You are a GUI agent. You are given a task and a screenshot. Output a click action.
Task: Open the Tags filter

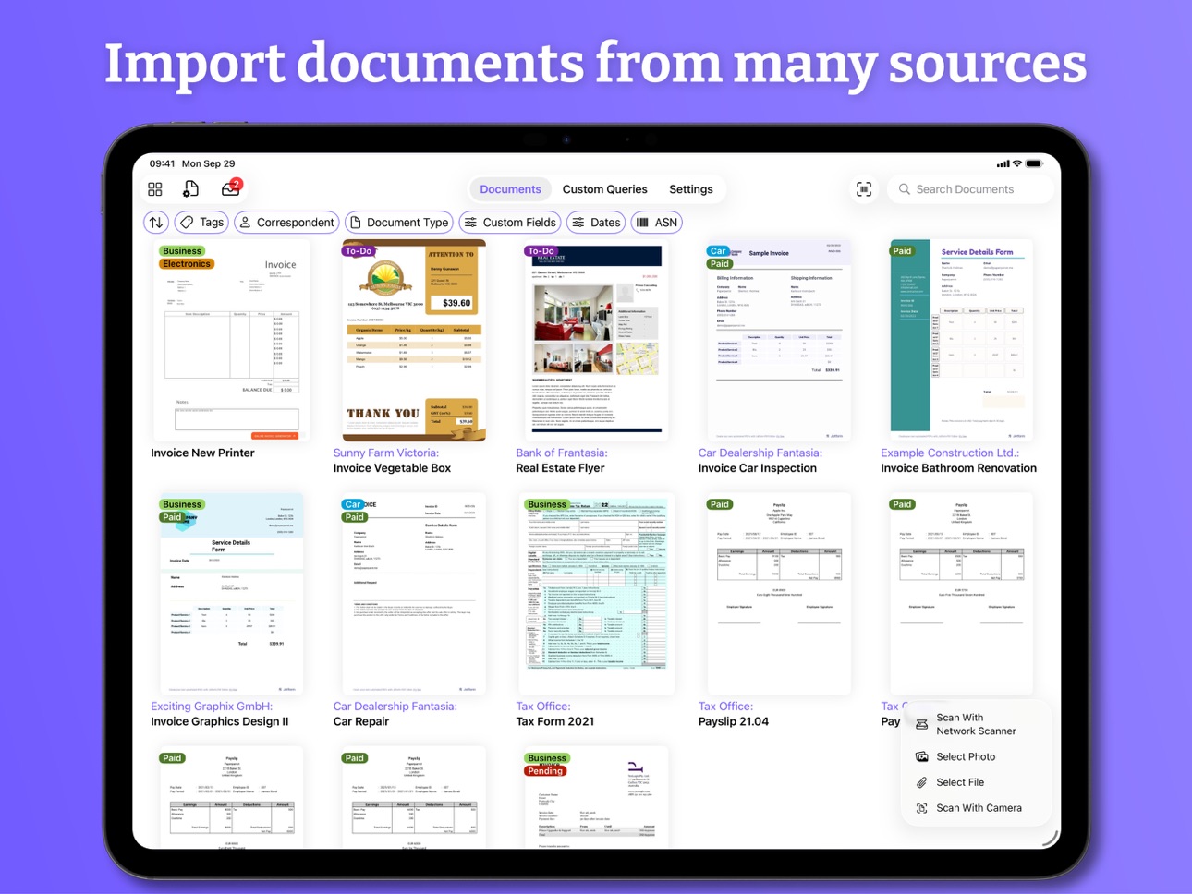tap(201, 223)
